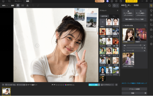Switch to the AIカラーマ... tab
The image size is (153, 96).
126,5
